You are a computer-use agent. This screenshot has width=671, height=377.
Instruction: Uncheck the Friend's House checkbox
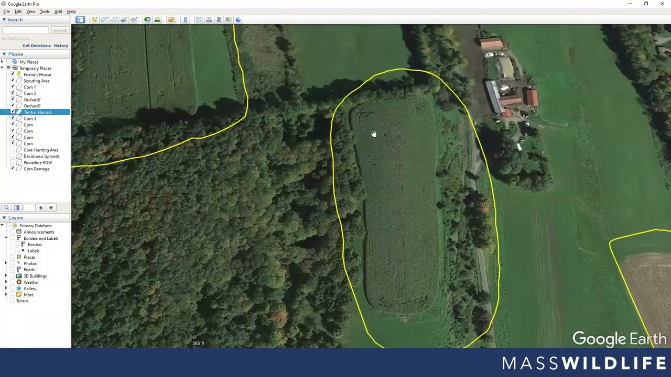coord(13,74)
